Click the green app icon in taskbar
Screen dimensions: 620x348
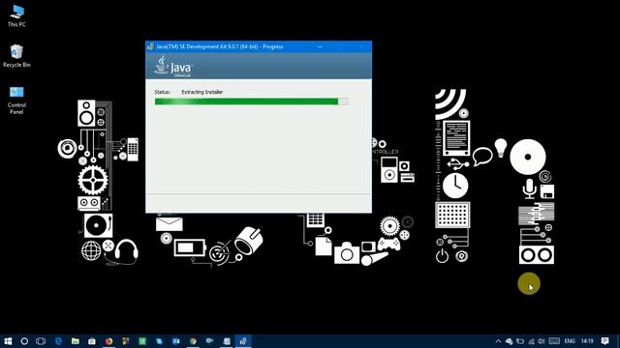(142, 341)
